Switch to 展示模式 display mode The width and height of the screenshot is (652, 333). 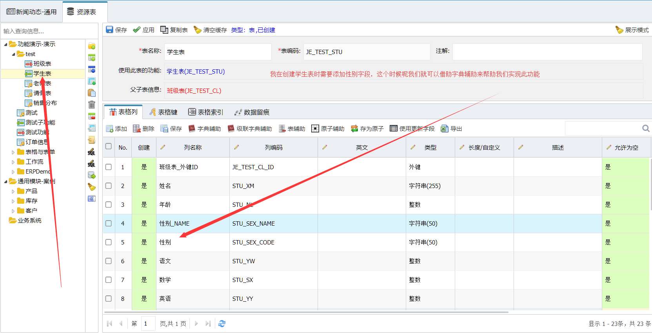pyautogui.click(x=632, y=30)
